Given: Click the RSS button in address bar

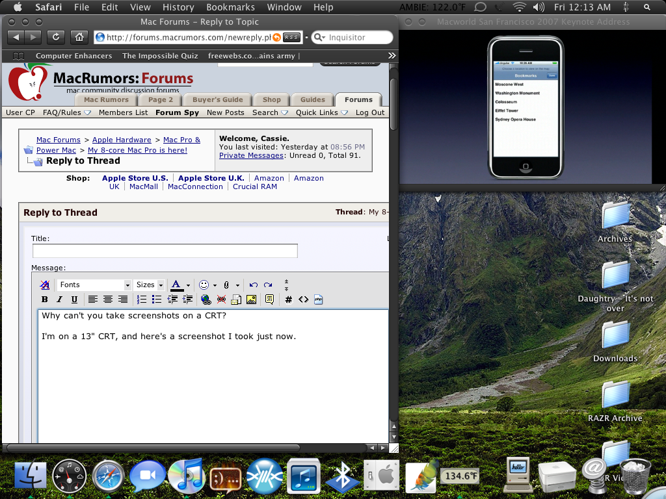Looking at the screenshot, I should pos(291,37).
